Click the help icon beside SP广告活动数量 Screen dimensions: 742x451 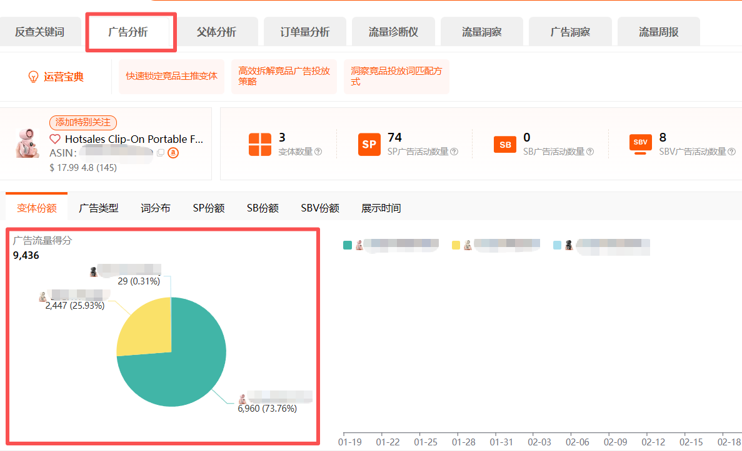454,152
